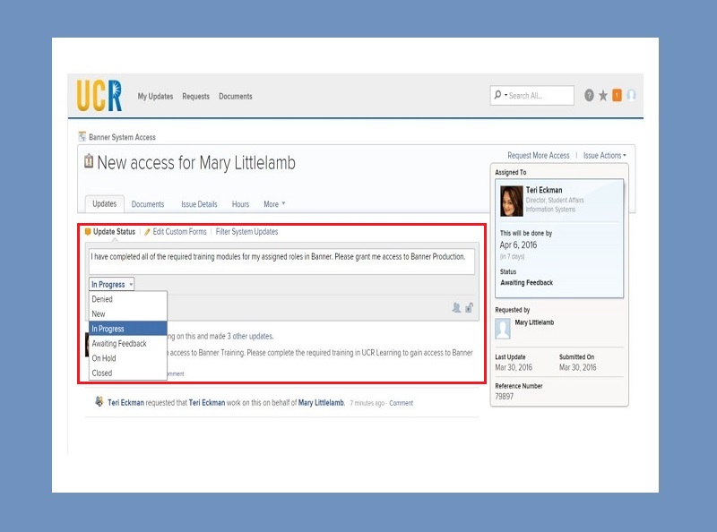The image size is (717, 532).
Task: Click the favorites star icon
Action: tap(603, 96)
